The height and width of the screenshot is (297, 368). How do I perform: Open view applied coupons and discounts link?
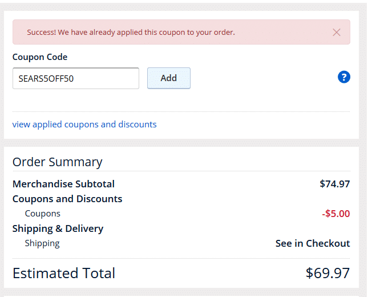tap(84, 125)
